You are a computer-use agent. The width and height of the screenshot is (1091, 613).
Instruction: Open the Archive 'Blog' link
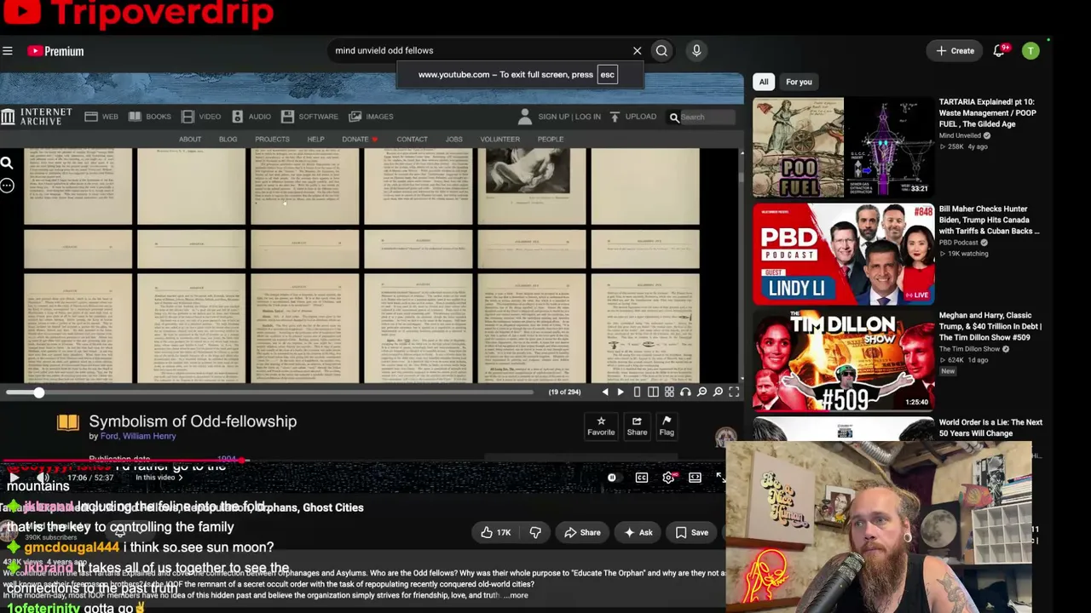(x=228, y=139)
